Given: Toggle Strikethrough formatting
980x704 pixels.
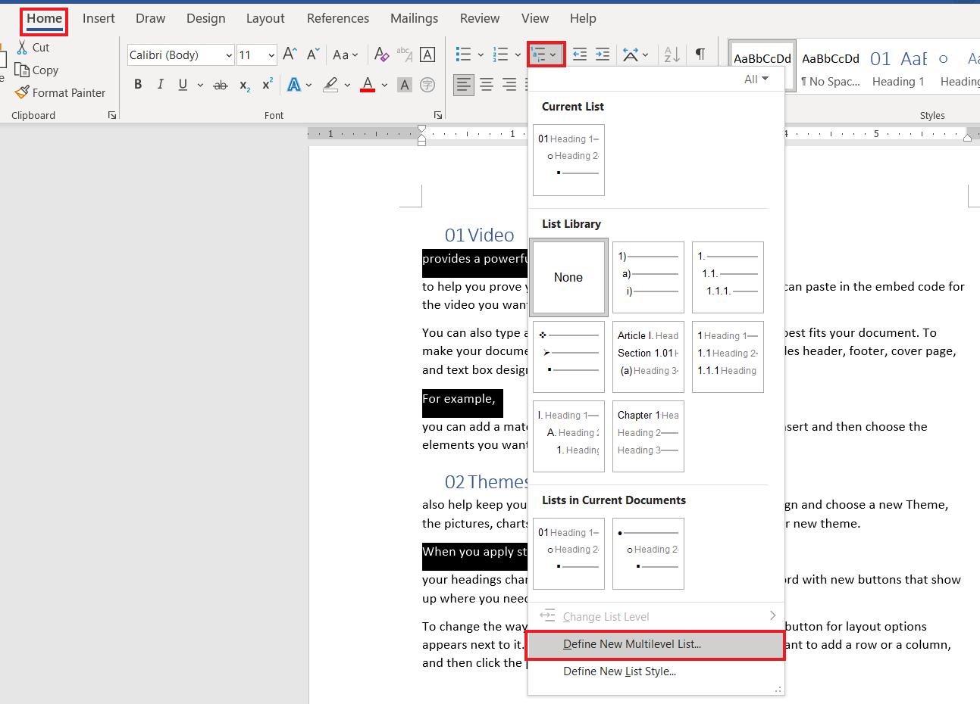Looking at the screenshot, I should coord(221,85).
